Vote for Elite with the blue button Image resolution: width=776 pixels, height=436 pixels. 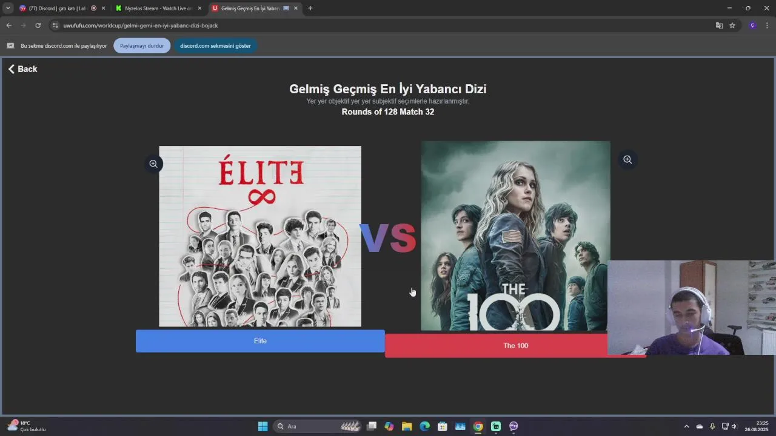point(260,341)
